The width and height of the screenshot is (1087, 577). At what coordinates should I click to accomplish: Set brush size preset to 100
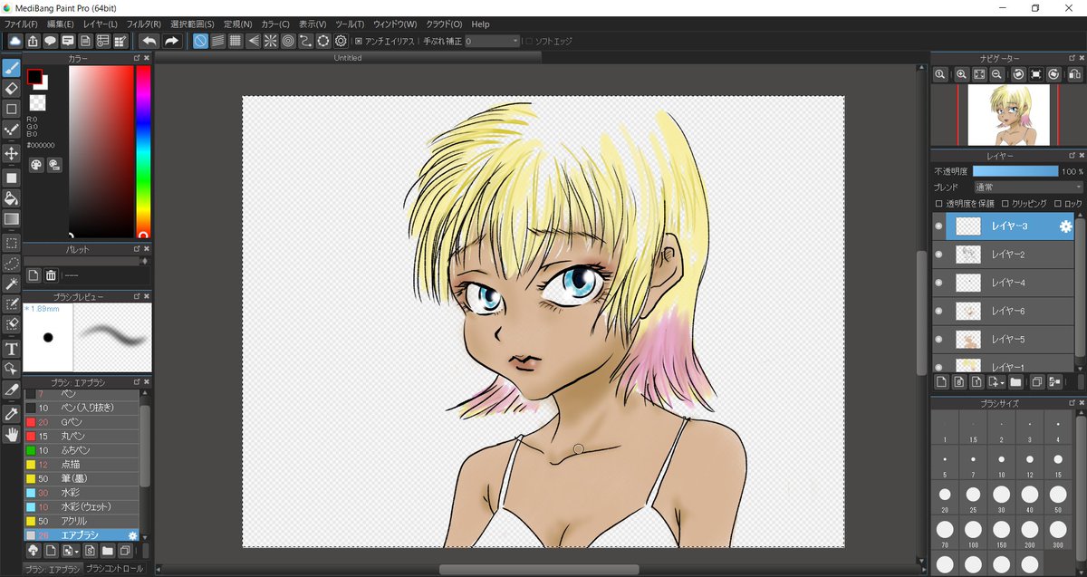[x=973, y=532]
